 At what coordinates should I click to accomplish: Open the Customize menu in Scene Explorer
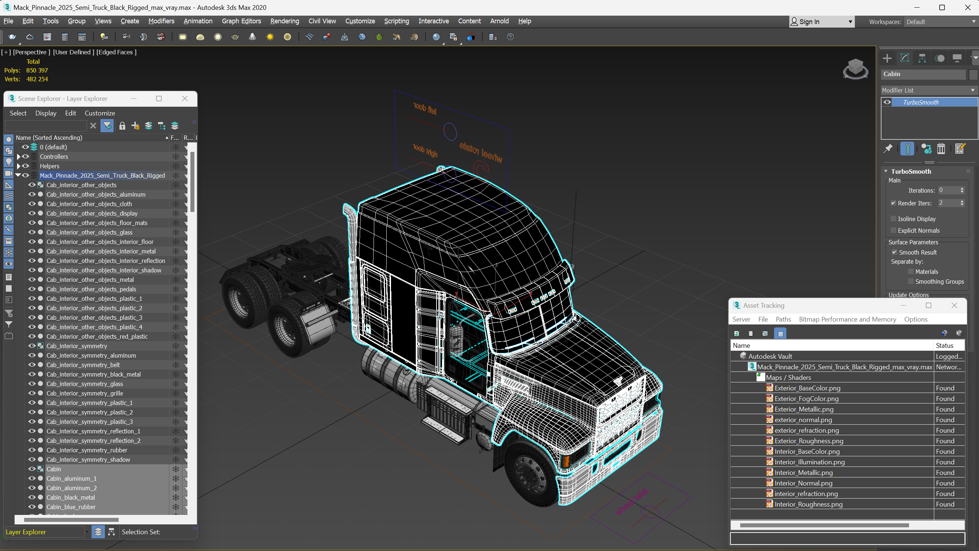pos(99,113)
